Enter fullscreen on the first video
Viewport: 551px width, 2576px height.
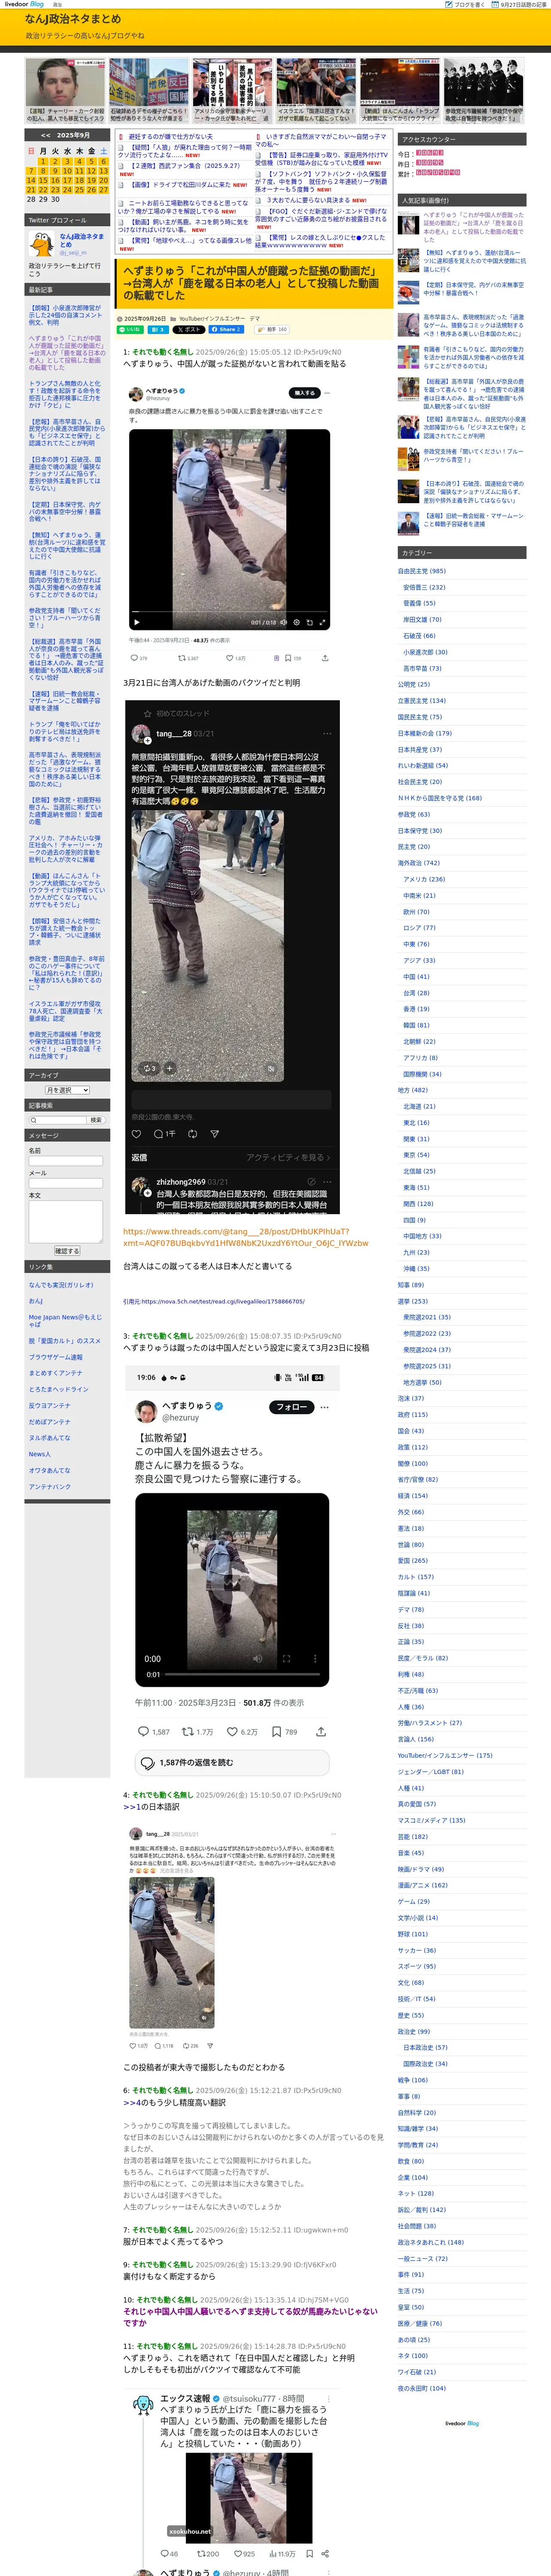click(322, 622)
